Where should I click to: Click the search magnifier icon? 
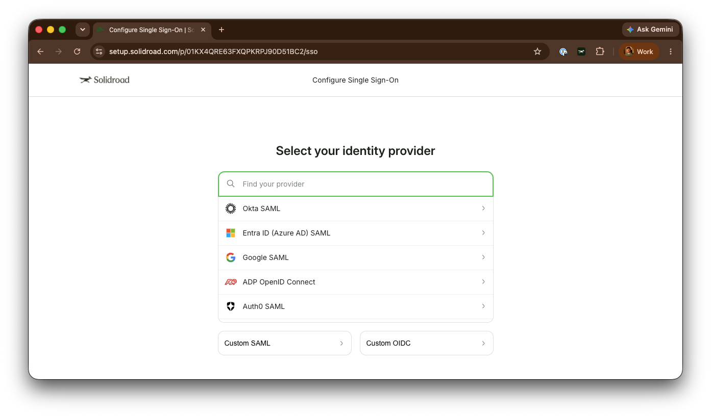click(x=231, y=184)
